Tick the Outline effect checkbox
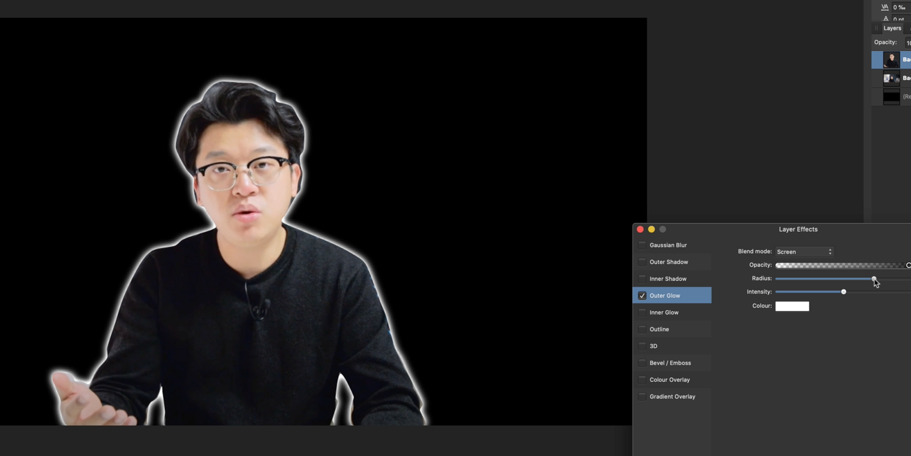The image size is (911, 456). pyautogui.click(x=642, y=329)
